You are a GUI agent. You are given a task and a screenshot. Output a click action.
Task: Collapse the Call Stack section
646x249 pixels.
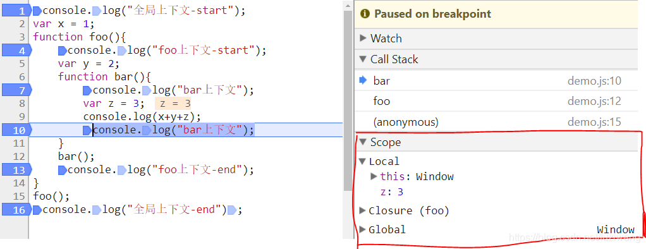click(363, 59)
